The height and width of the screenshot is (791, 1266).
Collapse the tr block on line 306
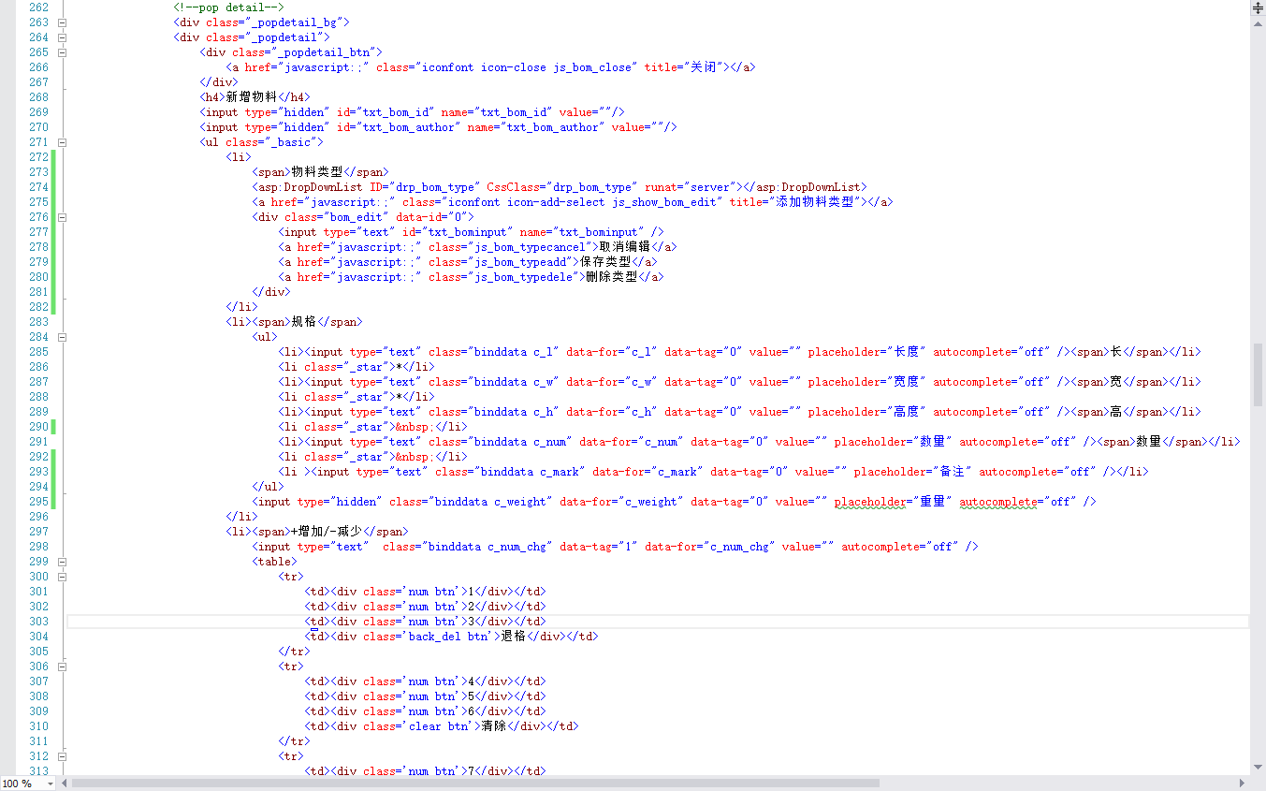pos(63,666)
